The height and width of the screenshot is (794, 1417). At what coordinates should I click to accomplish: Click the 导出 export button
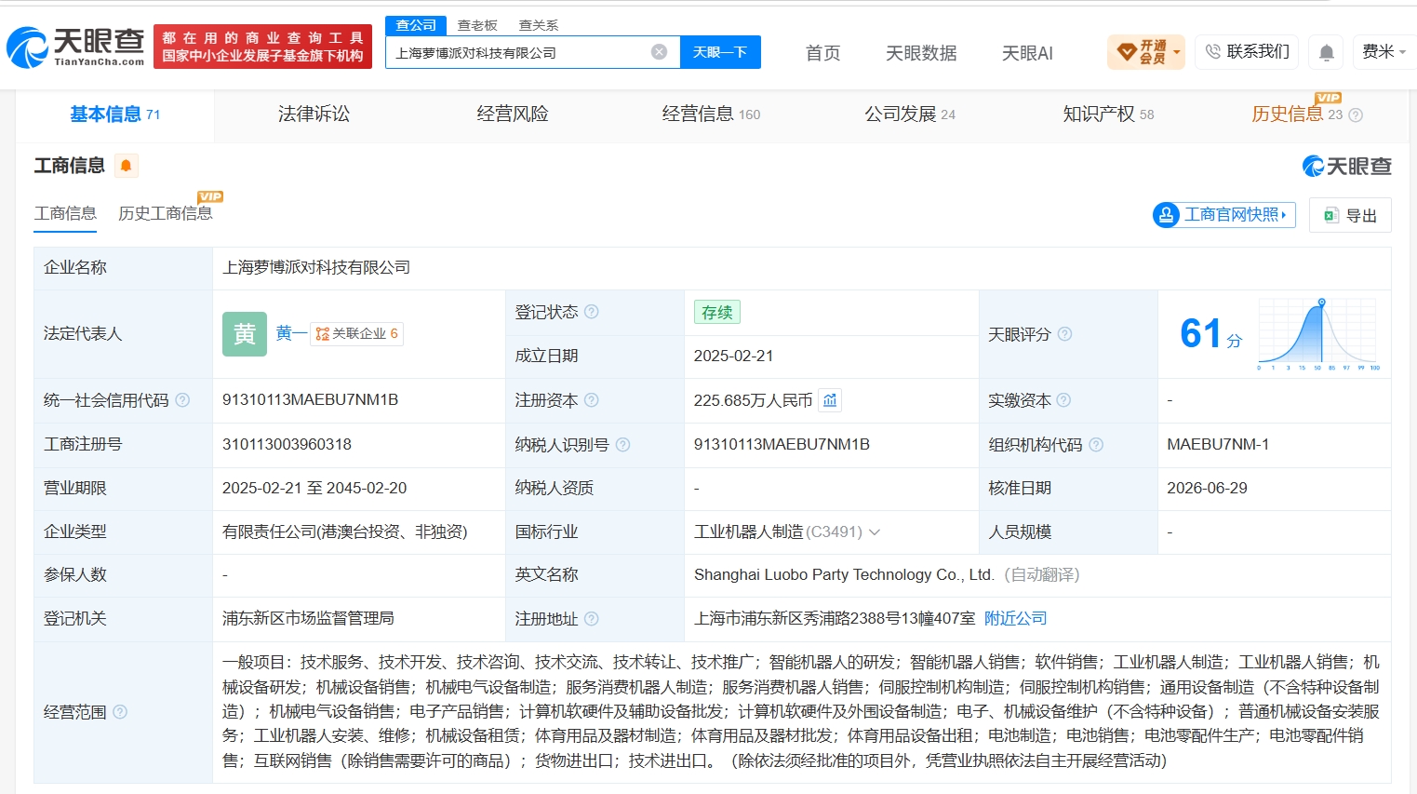pos(1350,215)
